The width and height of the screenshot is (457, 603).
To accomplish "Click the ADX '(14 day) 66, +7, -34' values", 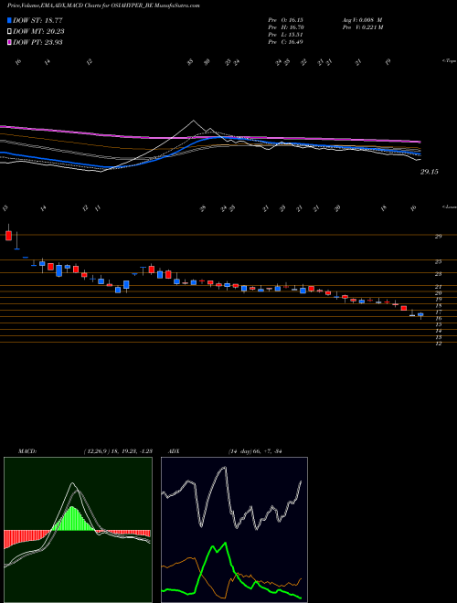I will [255, 451].
